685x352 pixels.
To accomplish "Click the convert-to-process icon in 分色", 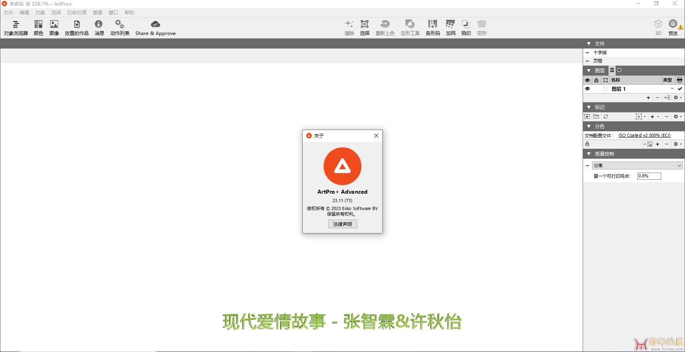I will coord(648,144).
